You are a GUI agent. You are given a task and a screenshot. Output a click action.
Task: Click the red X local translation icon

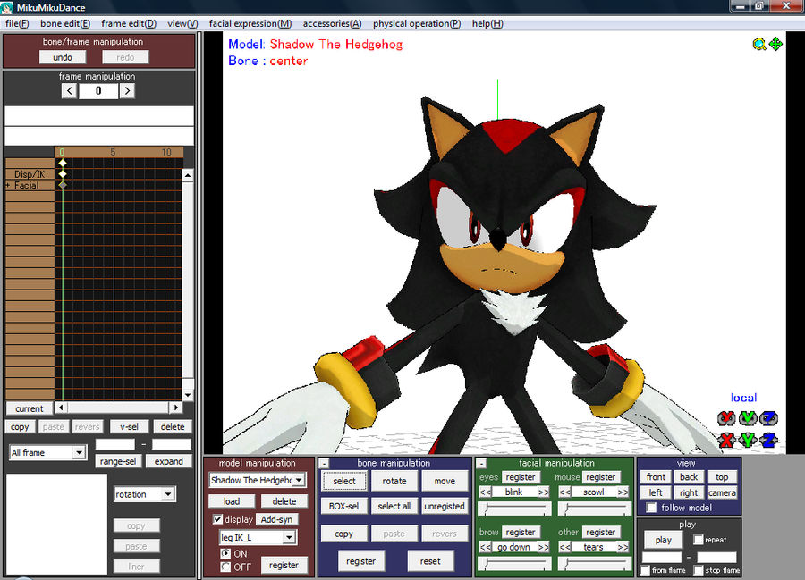(x=724, y=440)
